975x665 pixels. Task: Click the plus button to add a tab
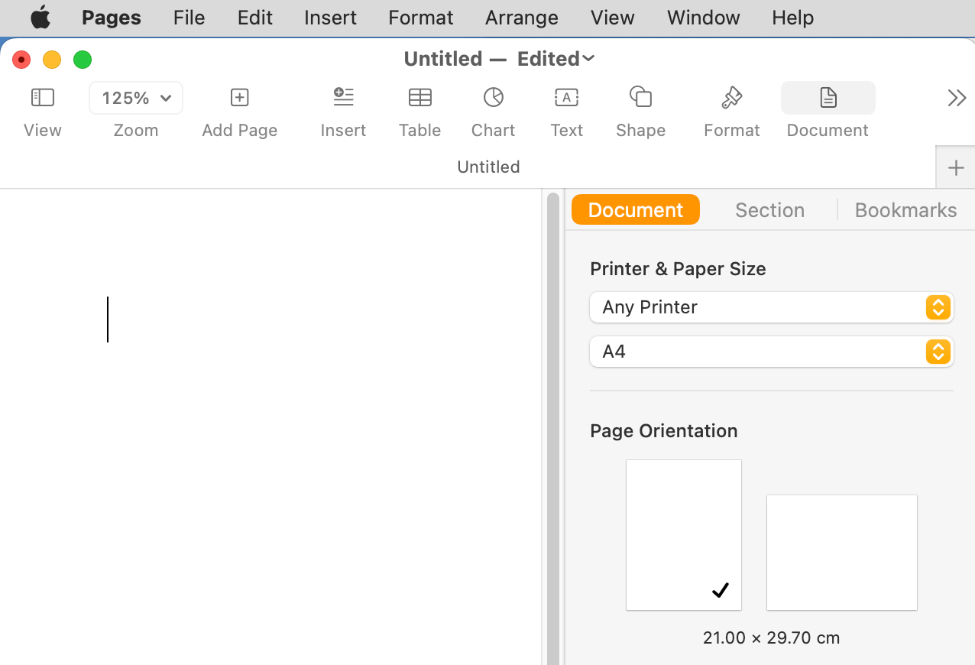point(956,168)
